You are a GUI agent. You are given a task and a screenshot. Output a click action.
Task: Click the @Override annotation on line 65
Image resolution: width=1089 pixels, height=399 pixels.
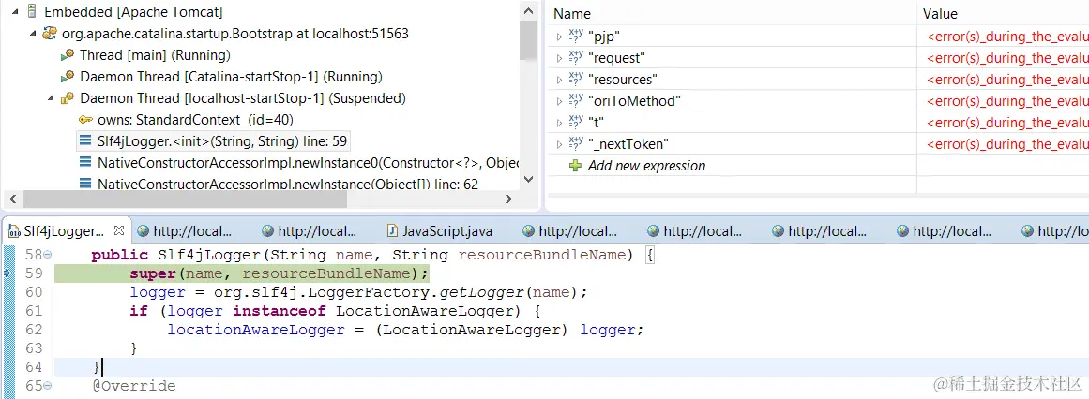[135, 386]
